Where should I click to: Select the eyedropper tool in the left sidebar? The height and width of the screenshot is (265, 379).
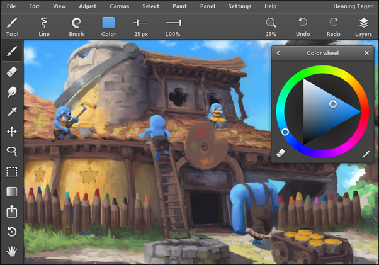(12, 112)
